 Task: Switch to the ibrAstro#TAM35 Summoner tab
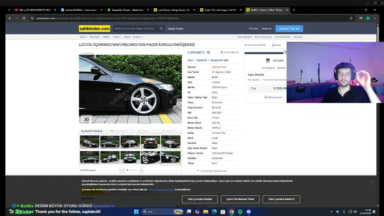point(82,10)
